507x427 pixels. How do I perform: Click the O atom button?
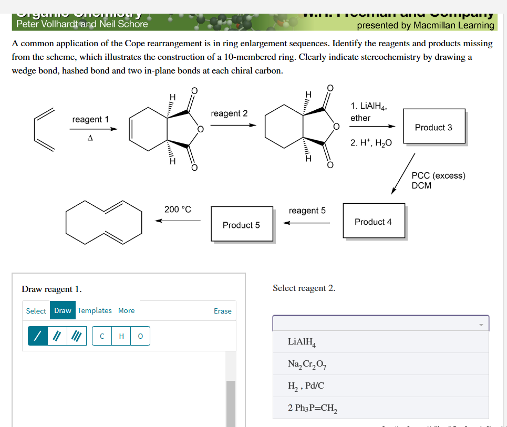click(x=139, y=336)
